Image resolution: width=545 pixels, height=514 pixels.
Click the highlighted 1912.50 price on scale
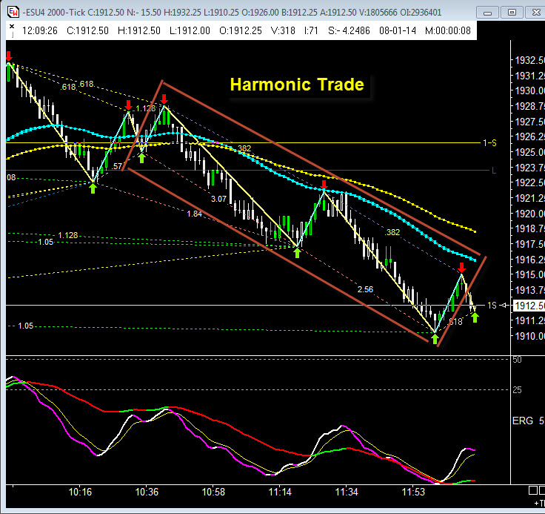tap(527, 306)
